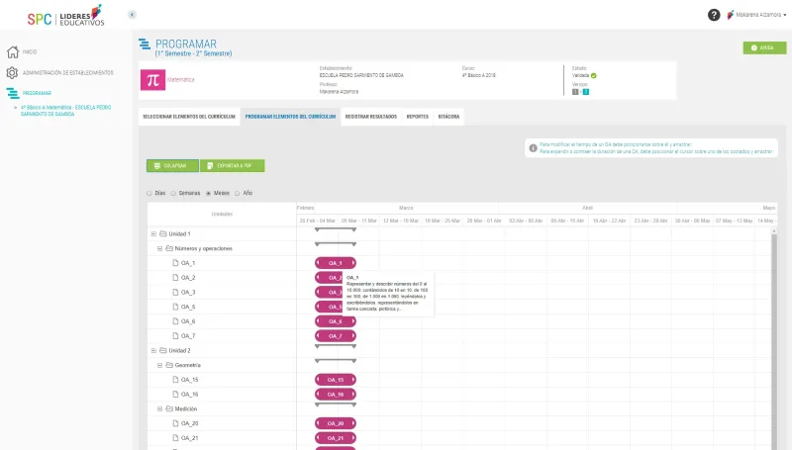Click the Validado green checkmark icon
This screenshot has height=450, width=792.
pyautogui.click(x=593, y=76)
